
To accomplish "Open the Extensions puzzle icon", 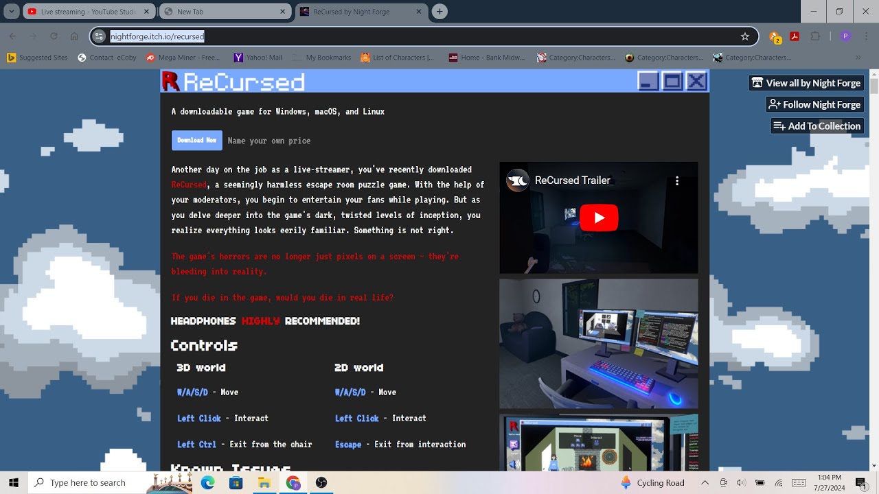I will pos(815,36).
